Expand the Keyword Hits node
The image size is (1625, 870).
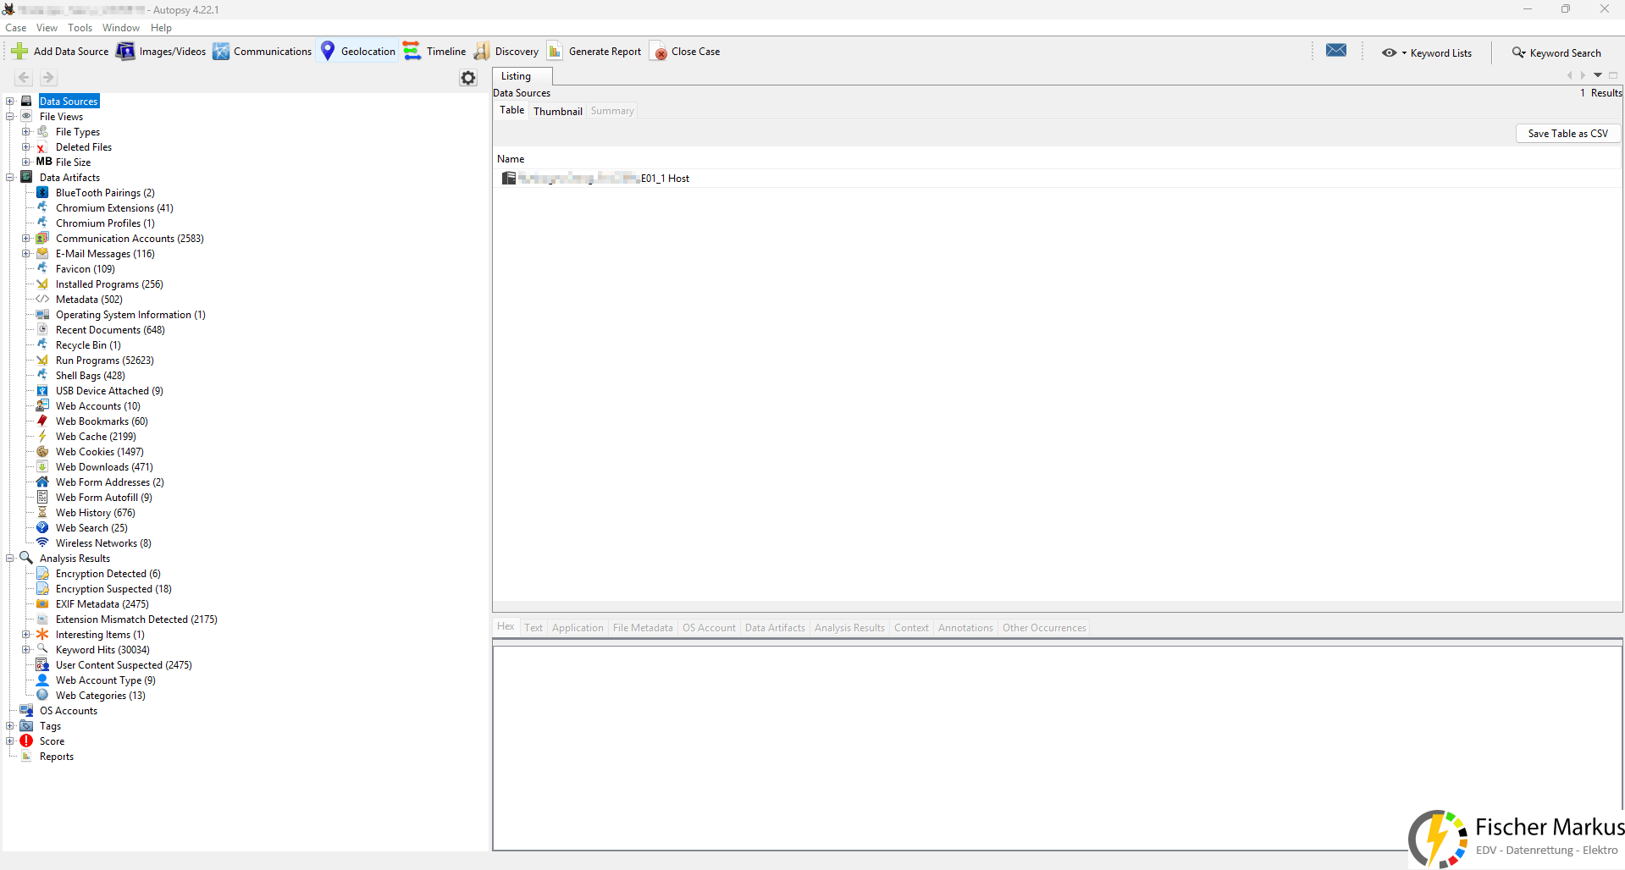(x=26, y=650)
